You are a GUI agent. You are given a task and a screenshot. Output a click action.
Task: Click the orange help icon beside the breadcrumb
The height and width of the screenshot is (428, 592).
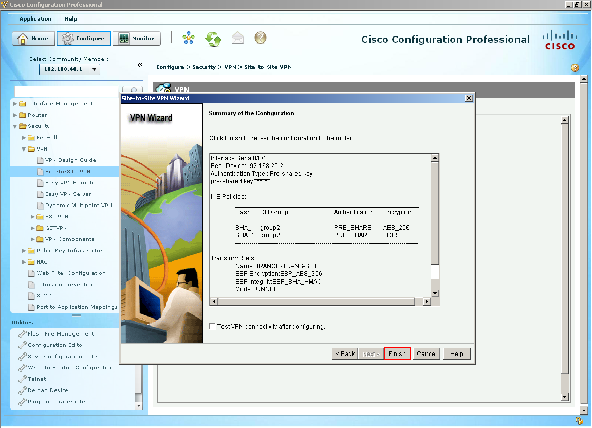[575, 67]
